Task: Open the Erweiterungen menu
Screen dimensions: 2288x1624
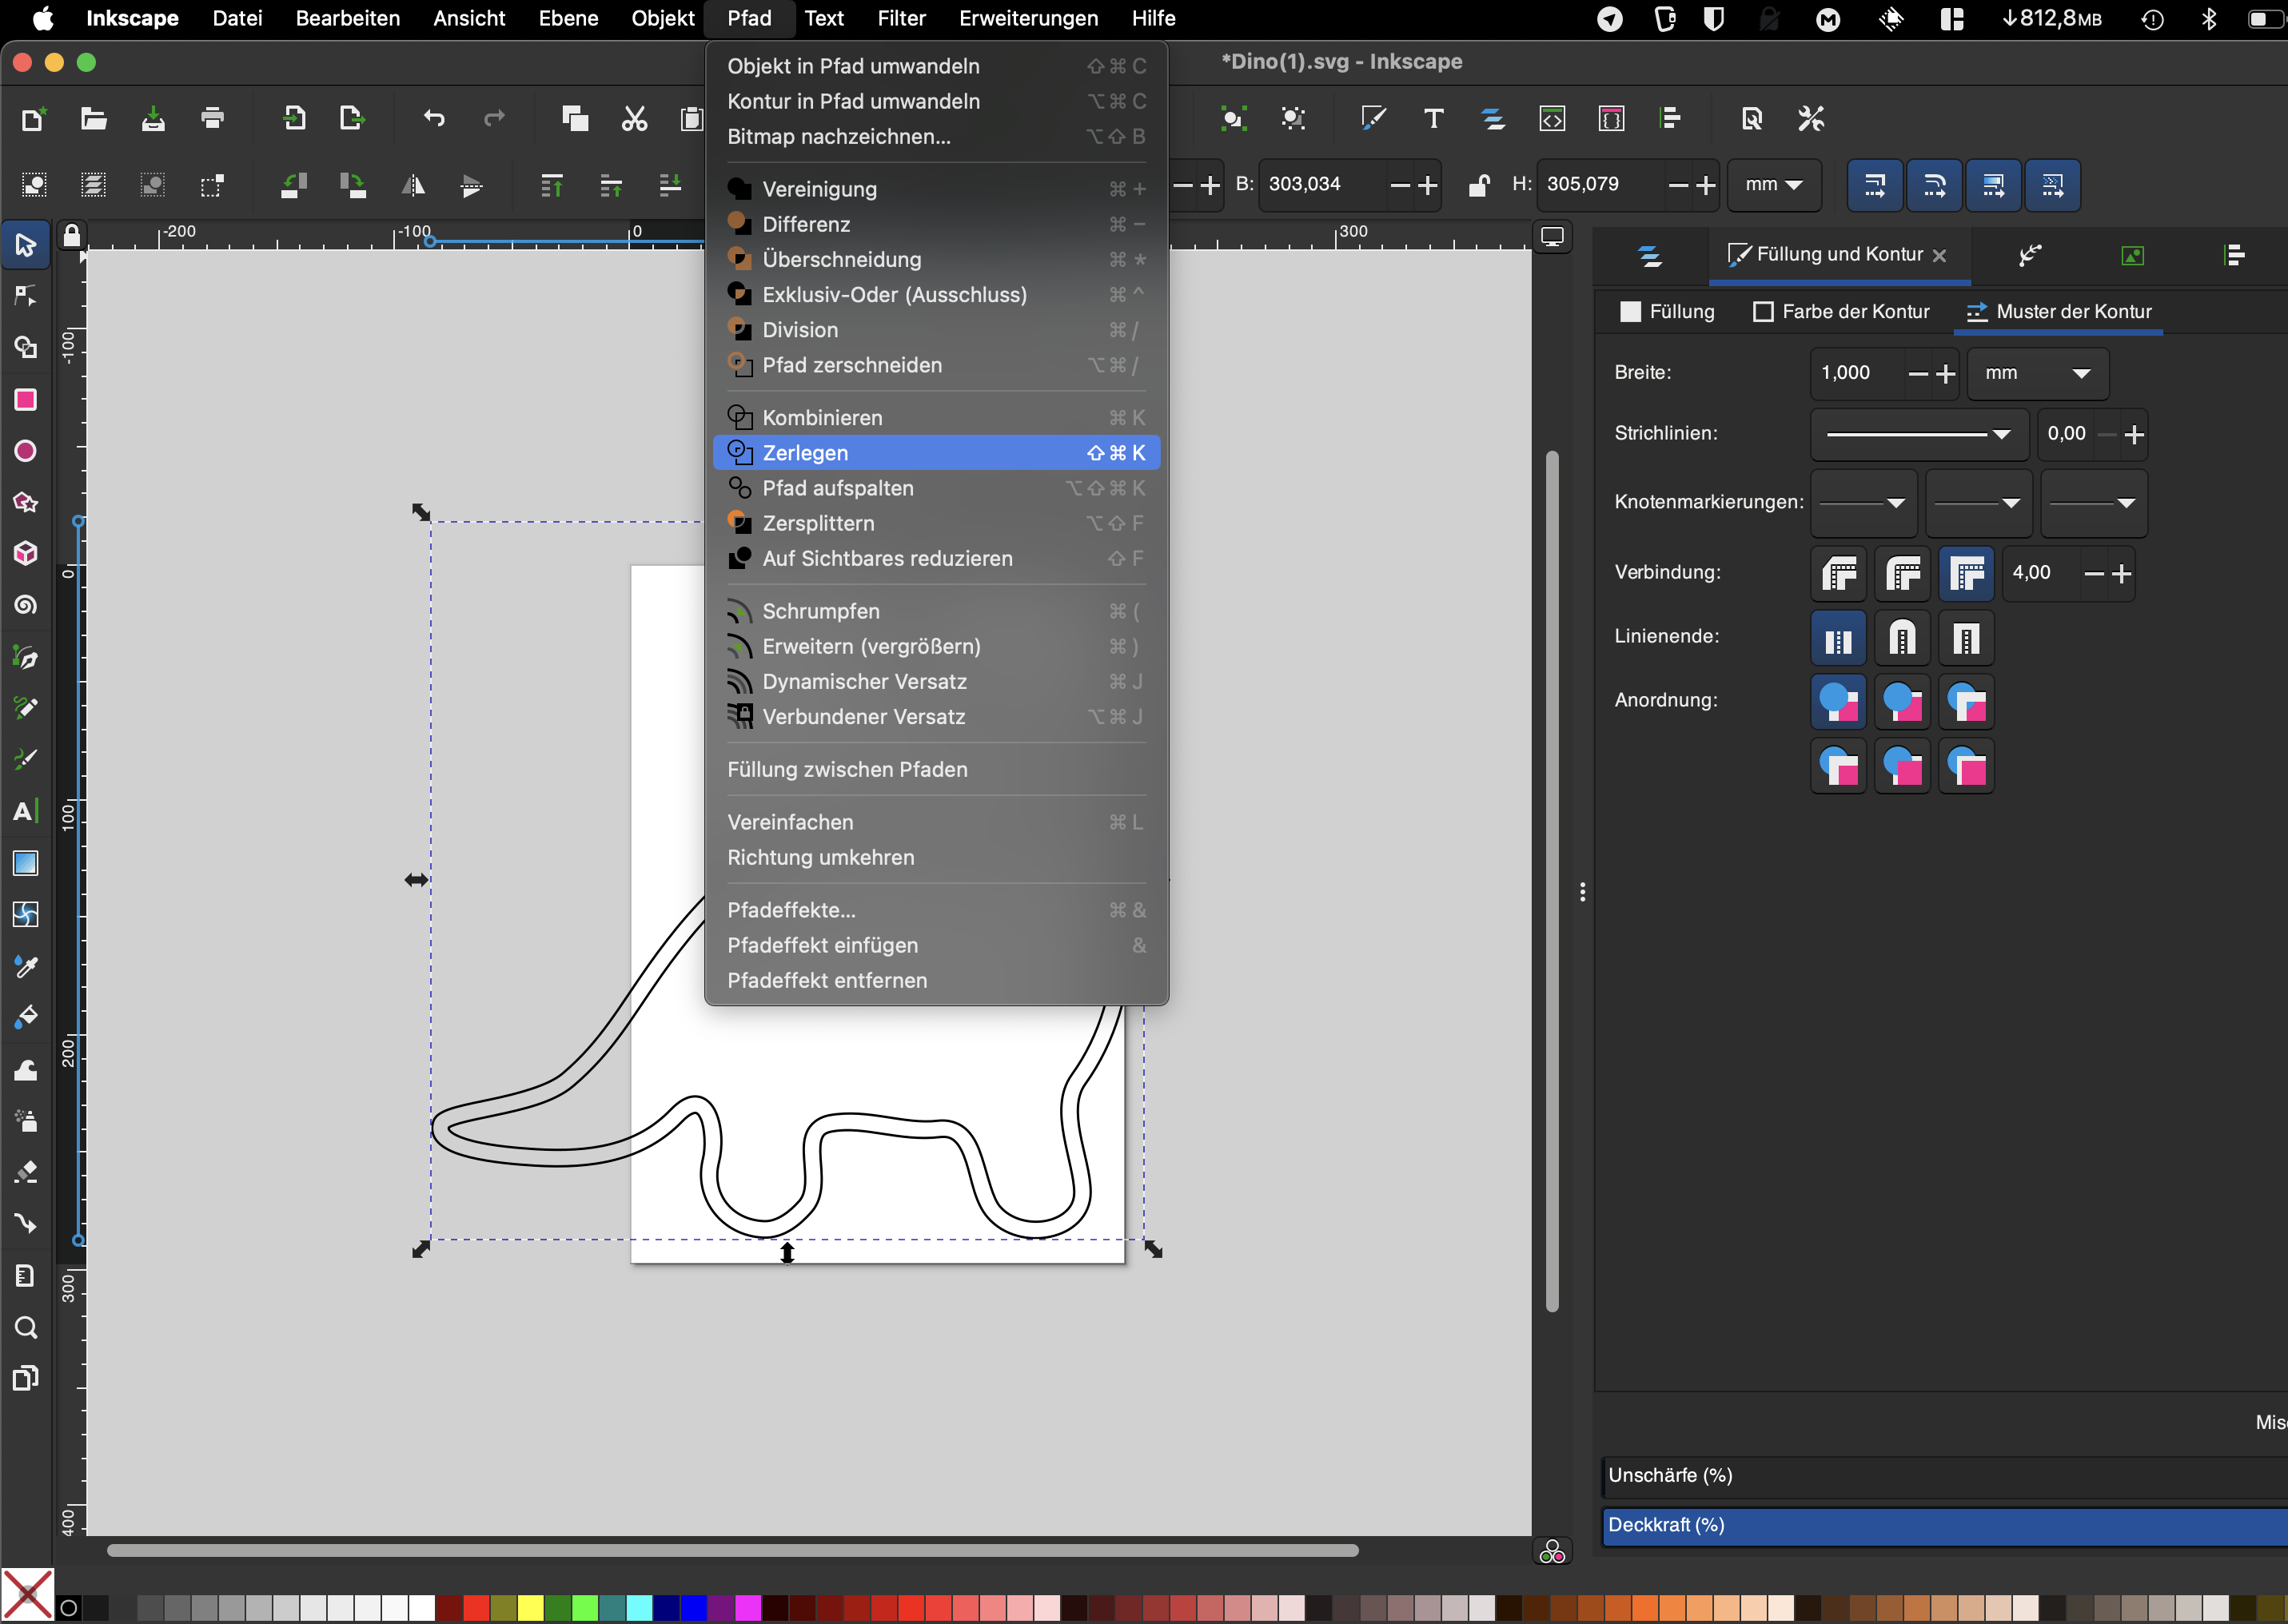Action: tap(1028, 18)
